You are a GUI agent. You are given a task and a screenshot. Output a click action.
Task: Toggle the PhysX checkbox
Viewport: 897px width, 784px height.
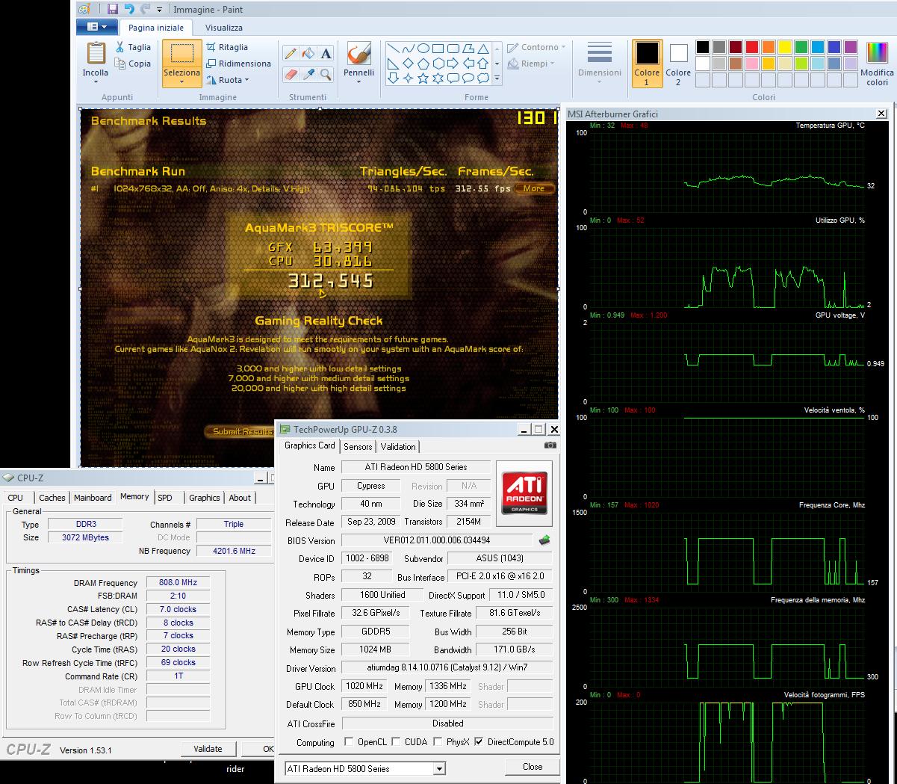(x=438, y=742)
